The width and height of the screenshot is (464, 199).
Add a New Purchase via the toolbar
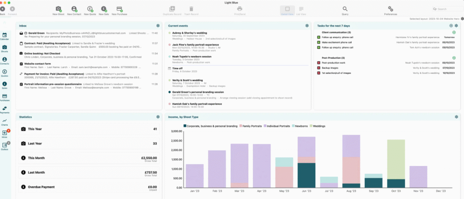pyautogui.click(x=120, y=9)
